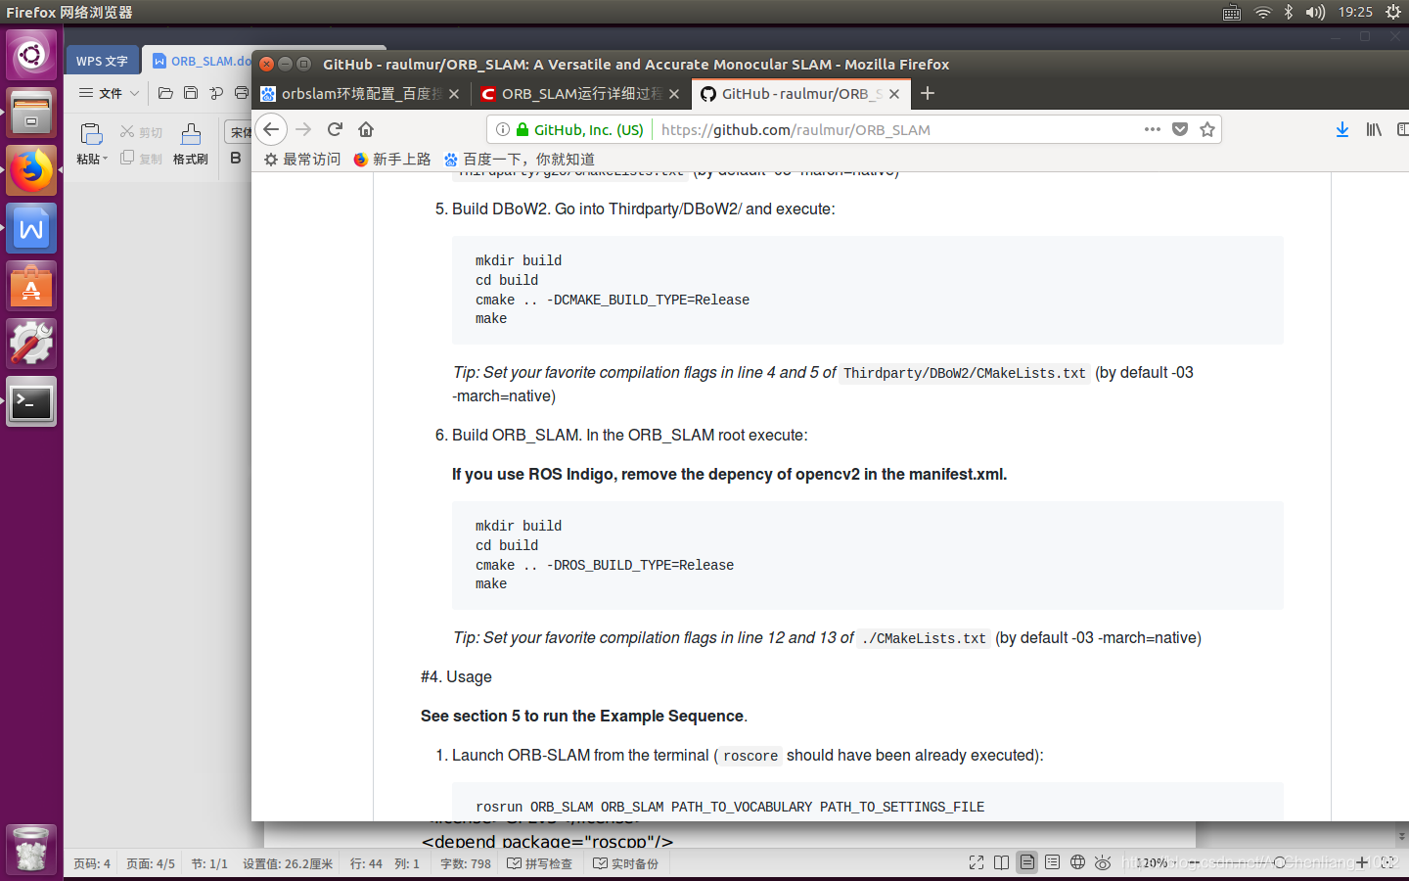This screenshot has width=1409, height=881.
Task: Open new tab with plus button
Action: [928, 93]
